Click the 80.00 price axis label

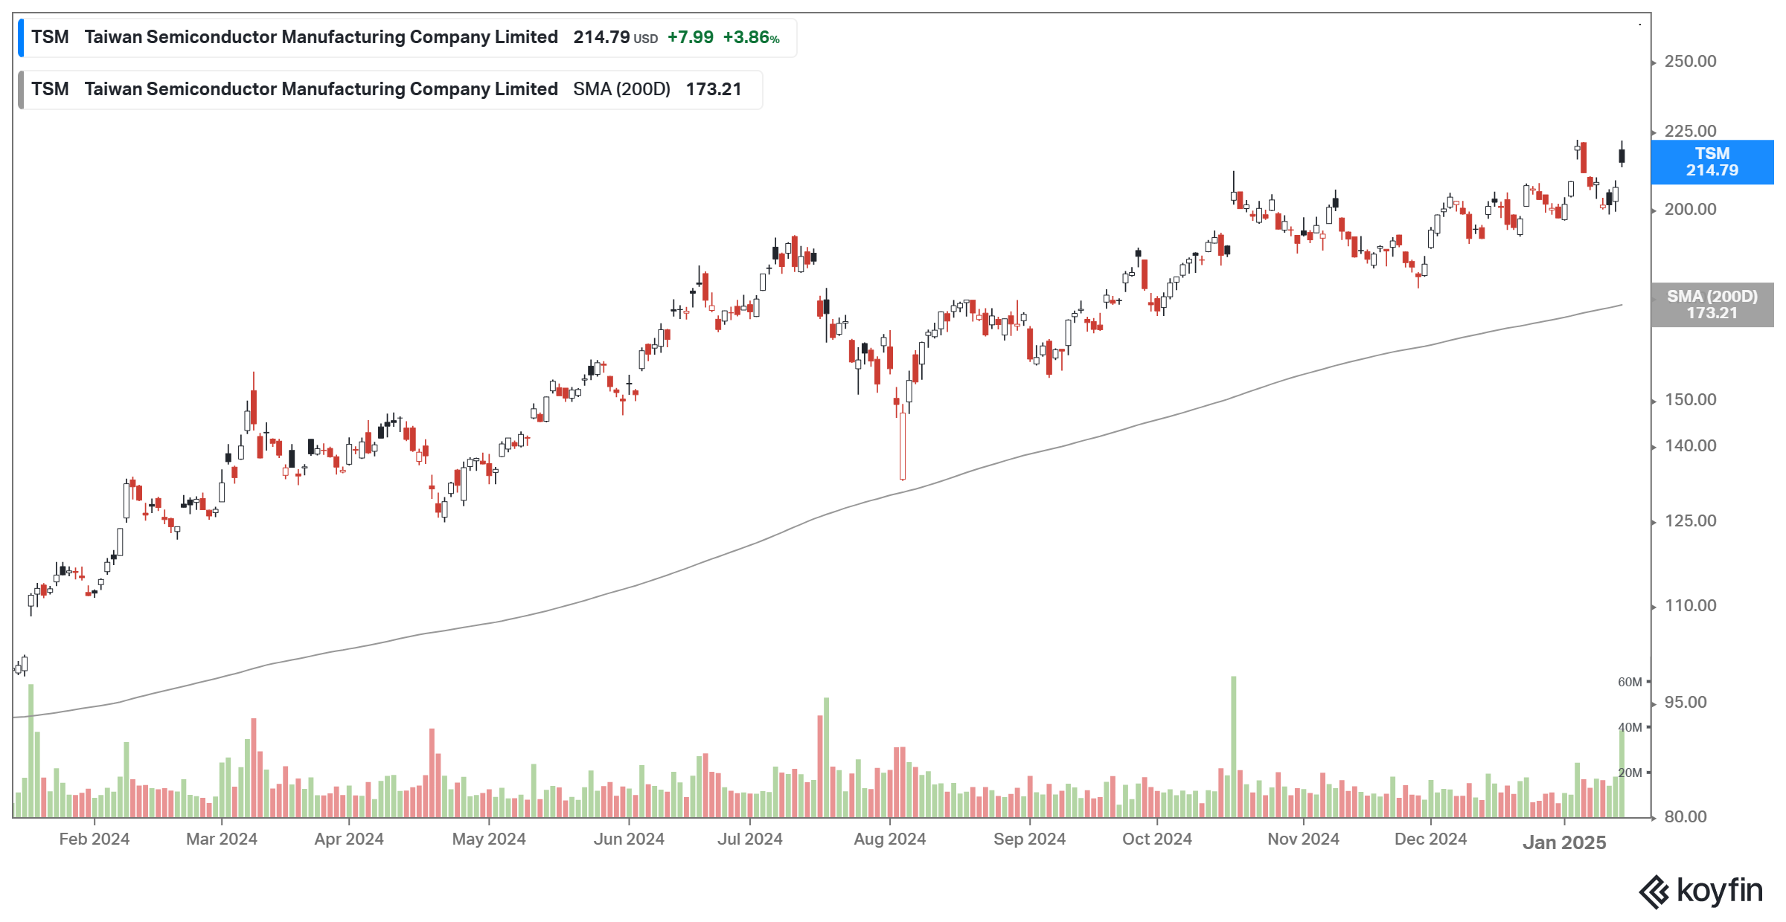pyautogui.click(x=1685, y=817)
